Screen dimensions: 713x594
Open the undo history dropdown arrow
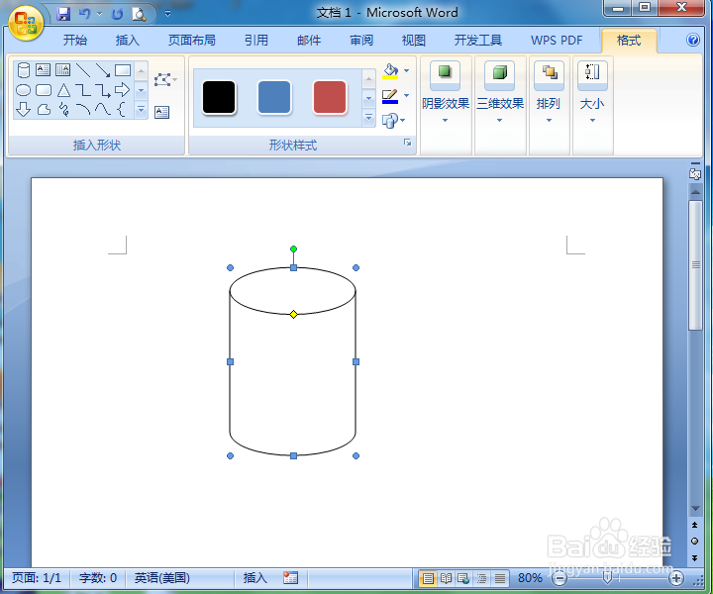(x=100, y=14)
